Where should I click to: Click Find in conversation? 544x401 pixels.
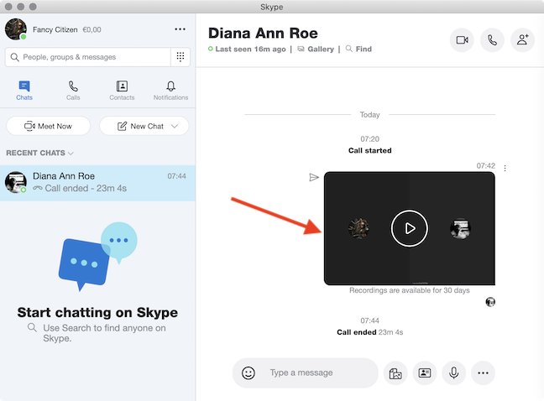(358, 49)
